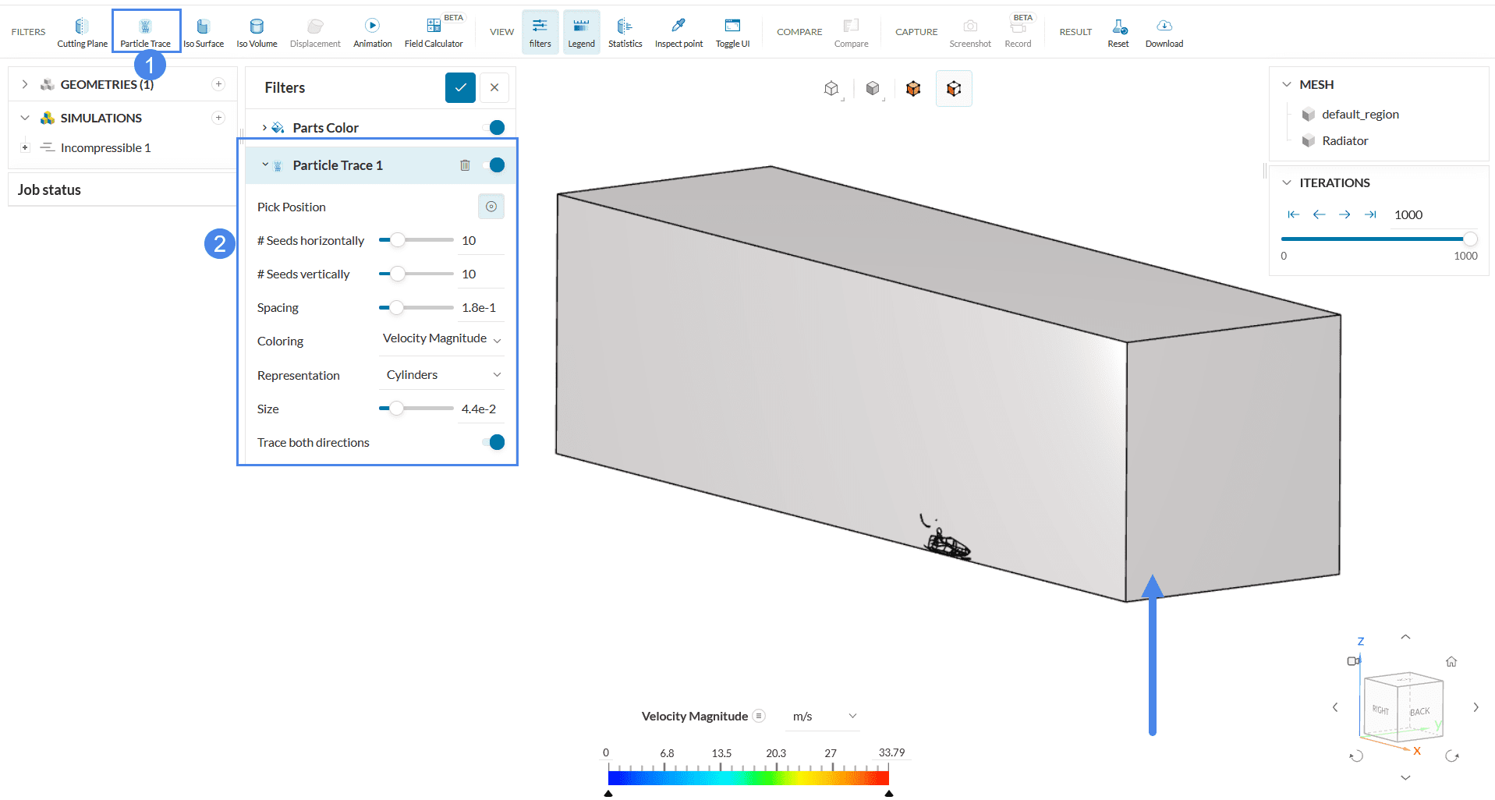Image resolution: width=1495 pixels, height=800 pixels.
Task: Activate the Inspect point tool
Action: [x=678, y=32]
